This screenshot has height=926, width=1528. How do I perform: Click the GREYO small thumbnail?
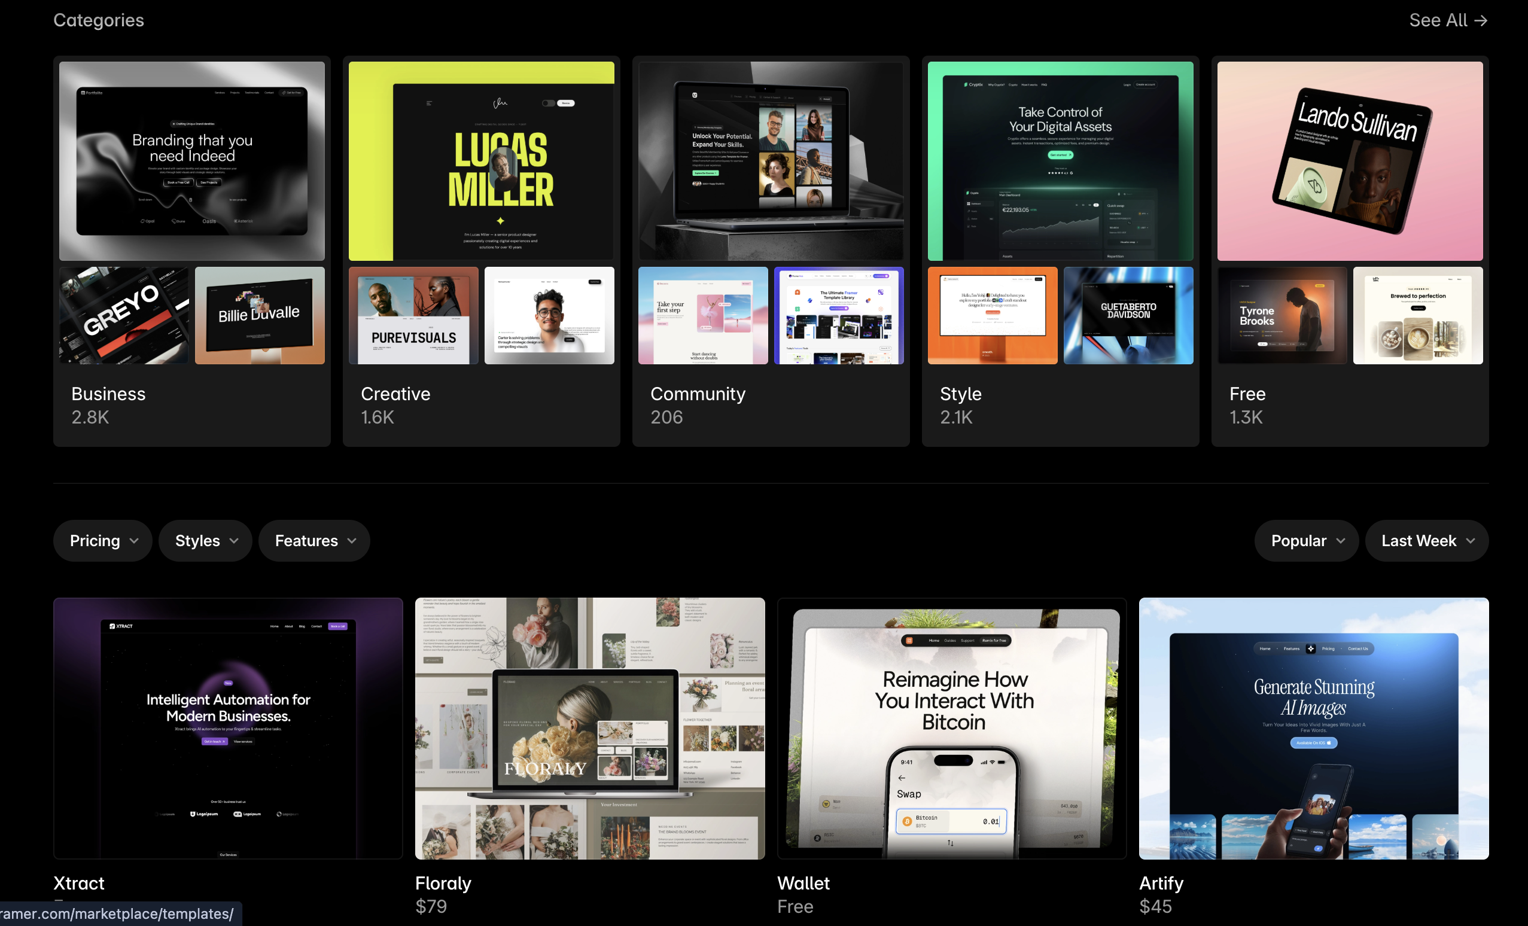tap(124, 316)
